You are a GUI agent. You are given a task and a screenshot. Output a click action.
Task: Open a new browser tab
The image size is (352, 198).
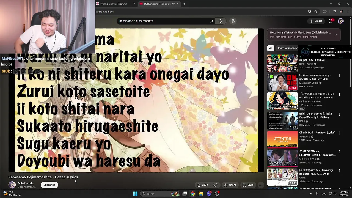pyautogui.click(x=184, y=4)
